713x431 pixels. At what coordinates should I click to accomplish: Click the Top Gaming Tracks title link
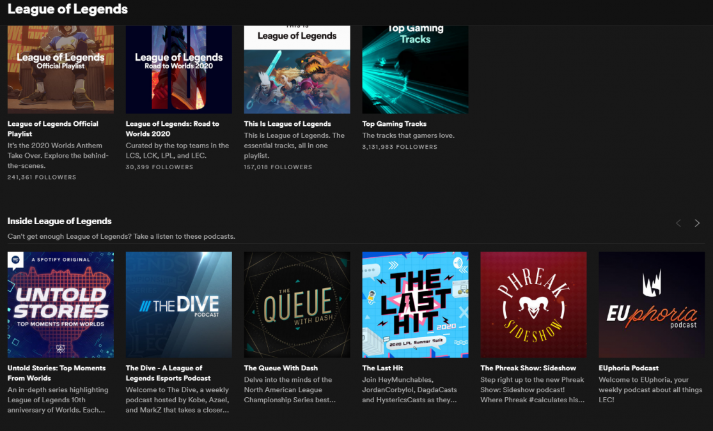coord(395,123)
